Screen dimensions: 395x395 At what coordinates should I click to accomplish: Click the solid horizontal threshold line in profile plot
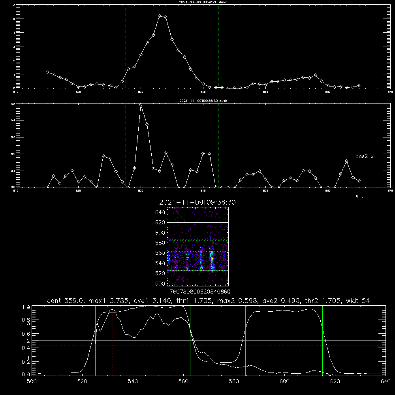click(209, 340)
